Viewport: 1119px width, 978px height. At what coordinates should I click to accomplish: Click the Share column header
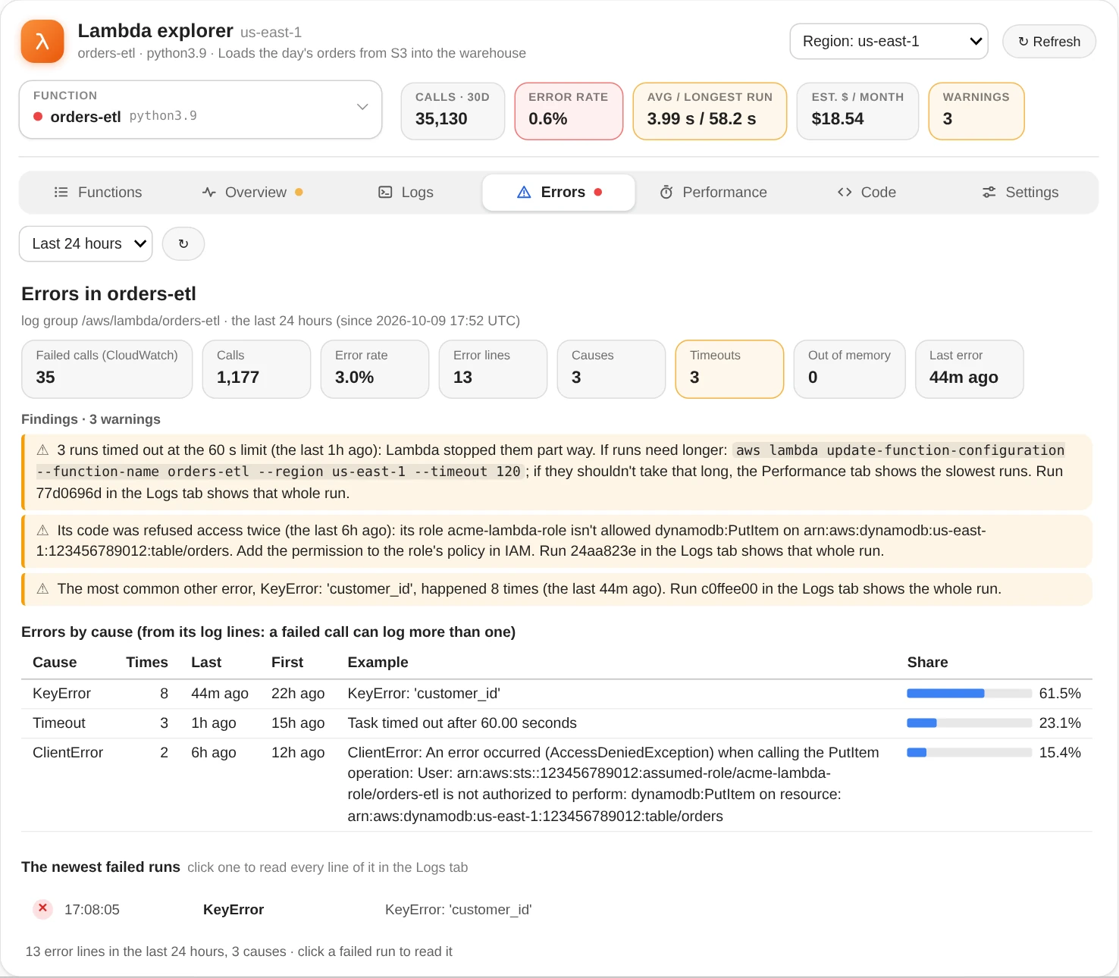927,663
